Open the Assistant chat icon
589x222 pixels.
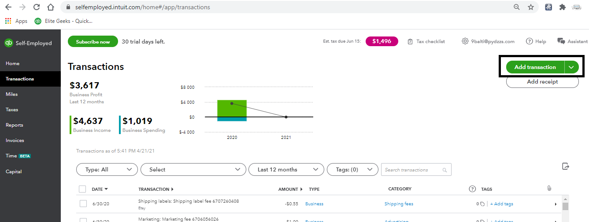(x=561, y=41)
